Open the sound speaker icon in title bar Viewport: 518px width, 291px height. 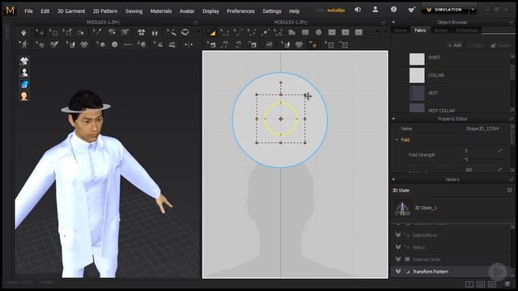pos(358,10)
